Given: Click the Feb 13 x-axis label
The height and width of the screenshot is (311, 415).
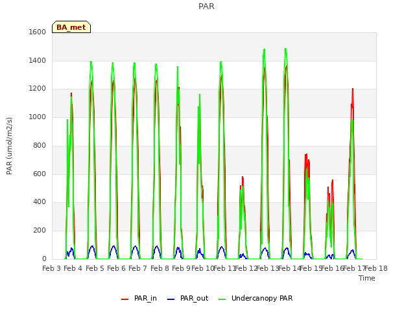Looking at the screenshot, I should (268, 268).
